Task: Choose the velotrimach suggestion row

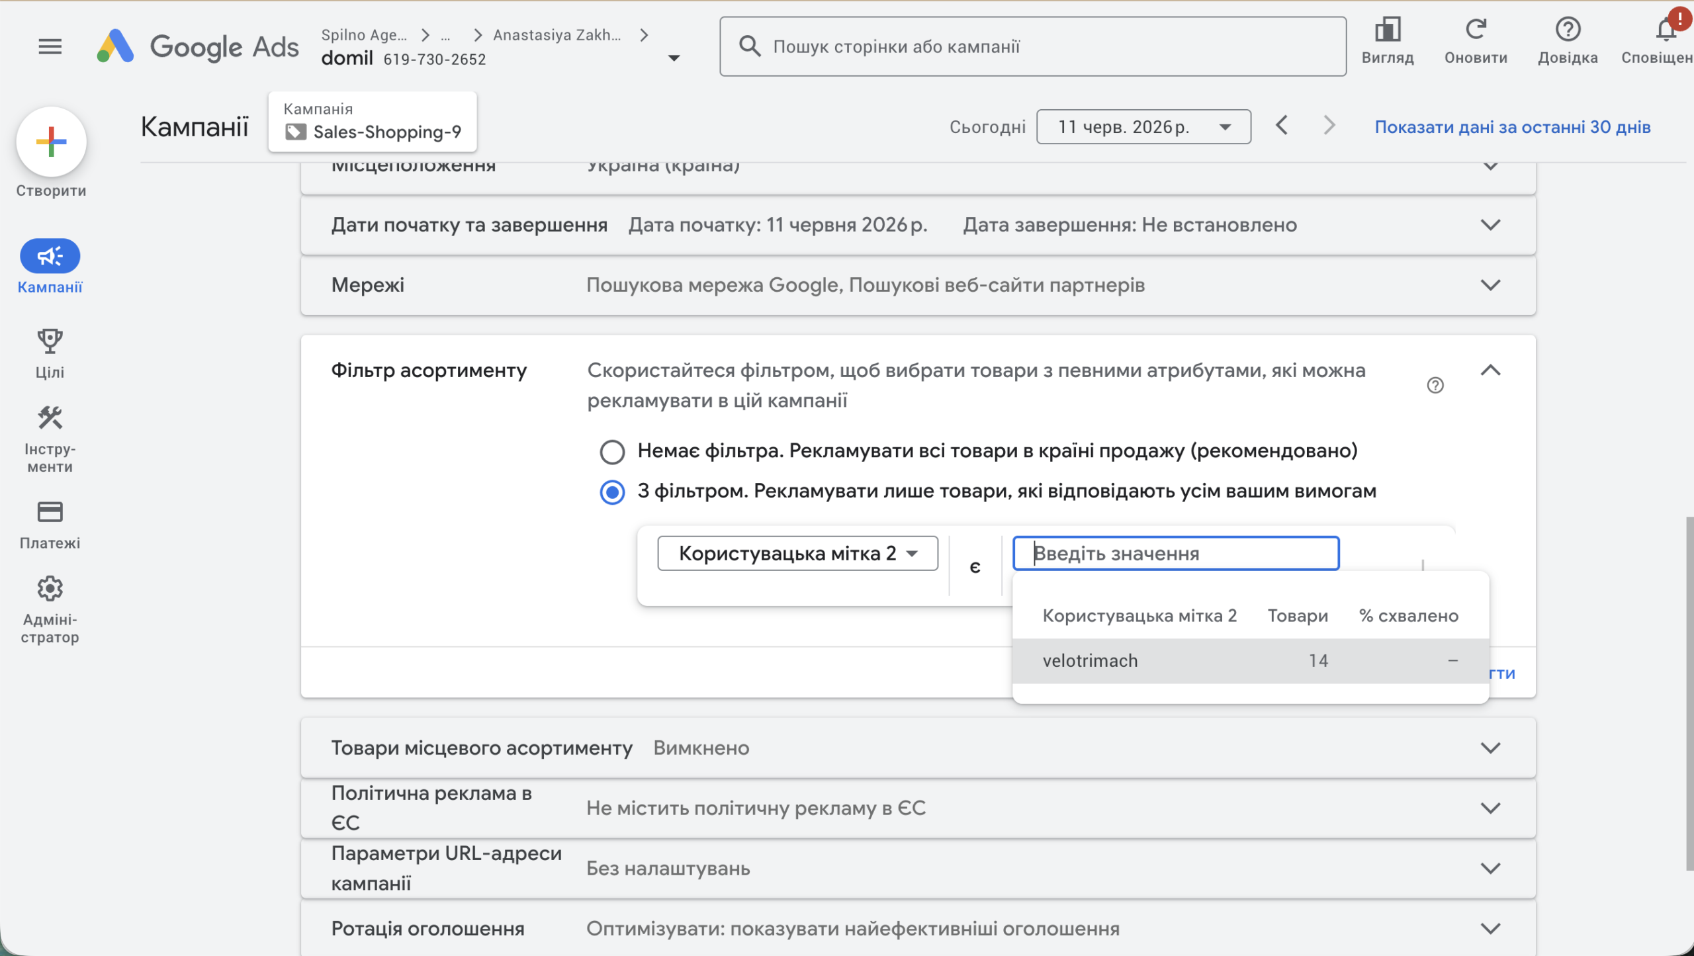Action: (1251, 661)
